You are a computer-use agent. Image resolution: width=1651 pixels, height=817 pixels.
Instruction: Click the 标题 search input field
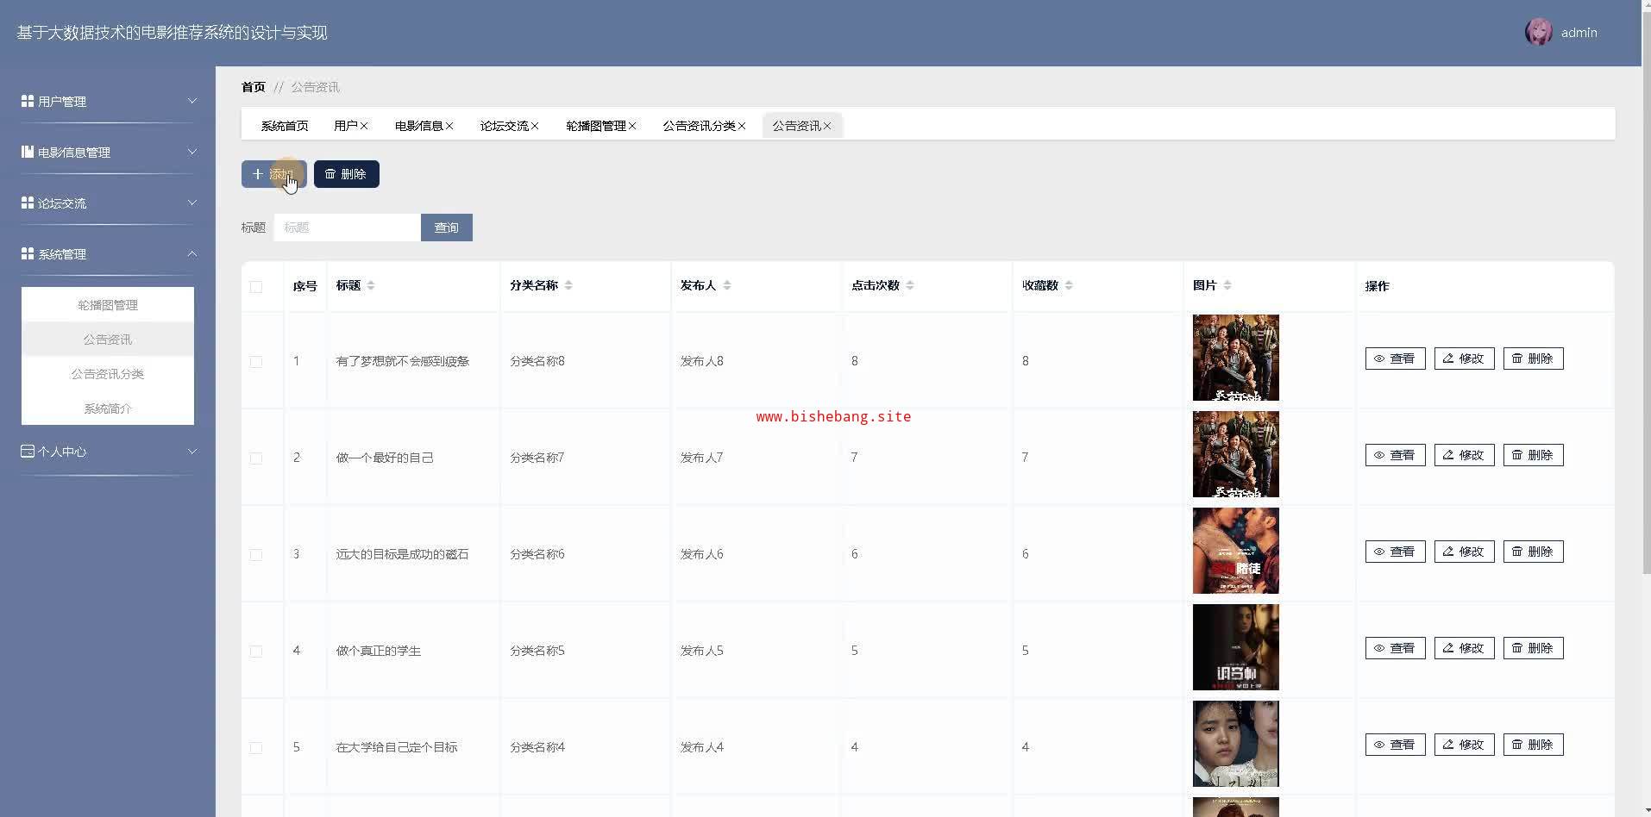(x=347, y=228)
